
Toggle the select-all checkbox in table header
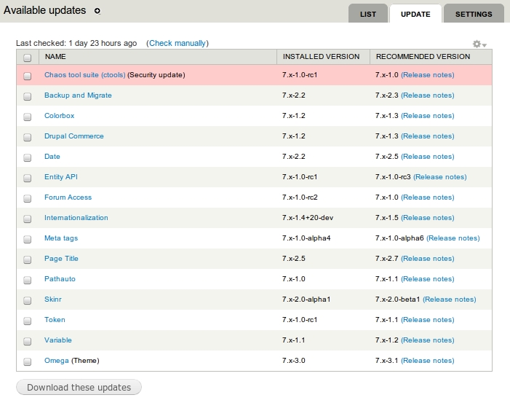pos(28,58)
